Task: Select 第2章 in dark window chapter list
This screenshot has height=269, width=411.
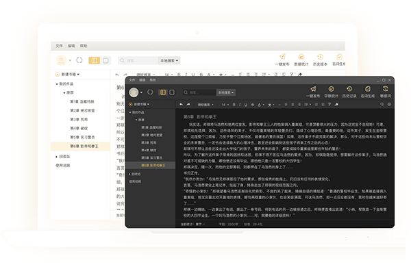Action: 151,135
